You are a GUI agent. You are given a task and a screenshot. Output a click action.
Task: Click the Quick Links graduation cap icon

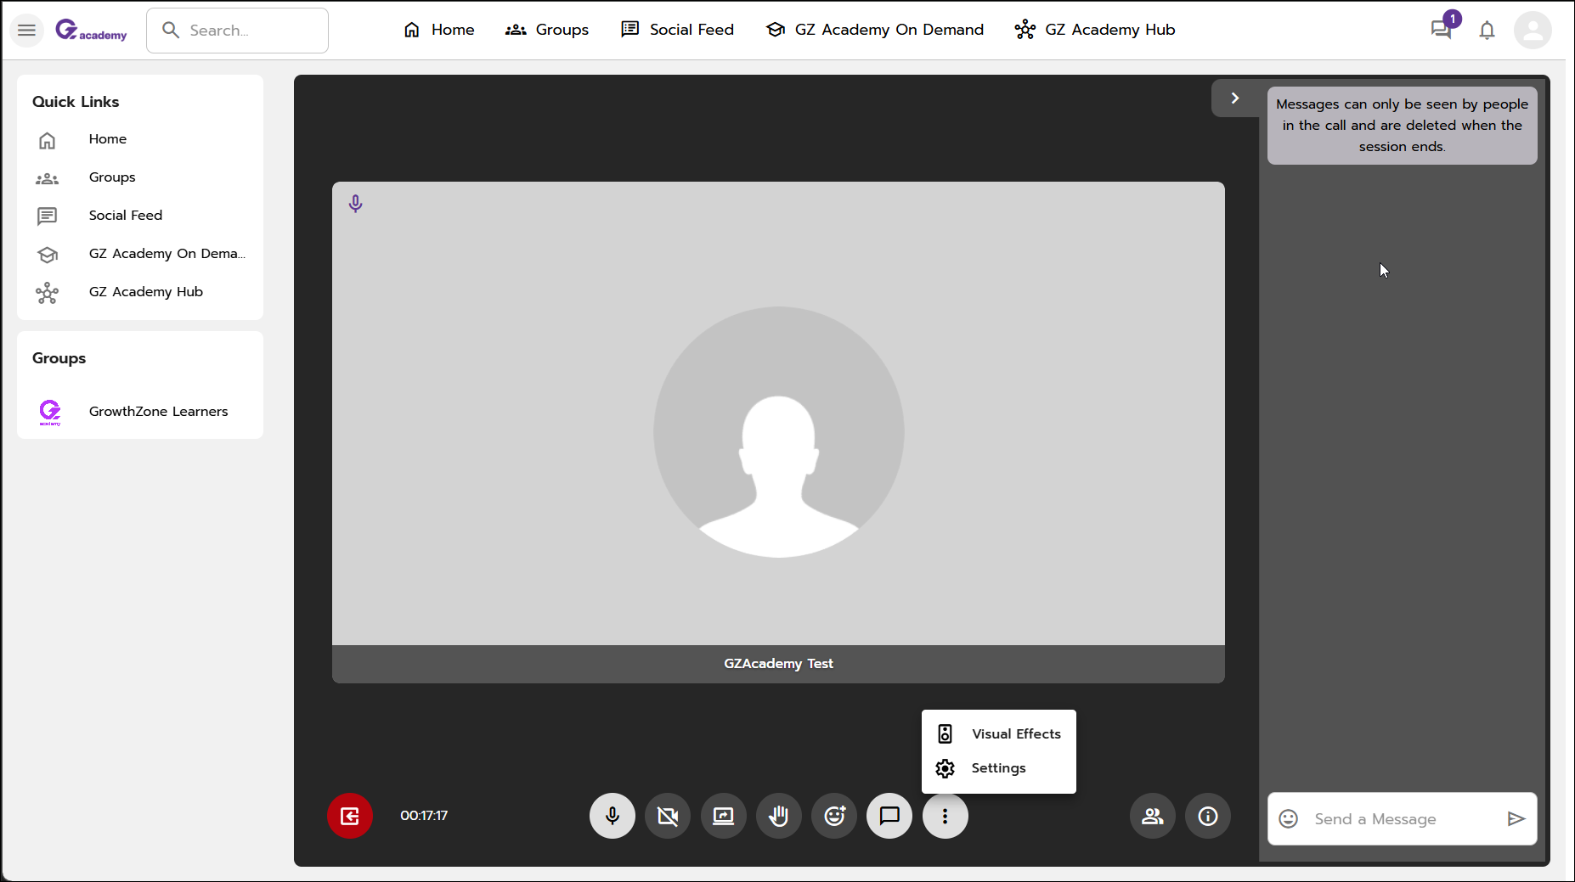pos(48,255)
